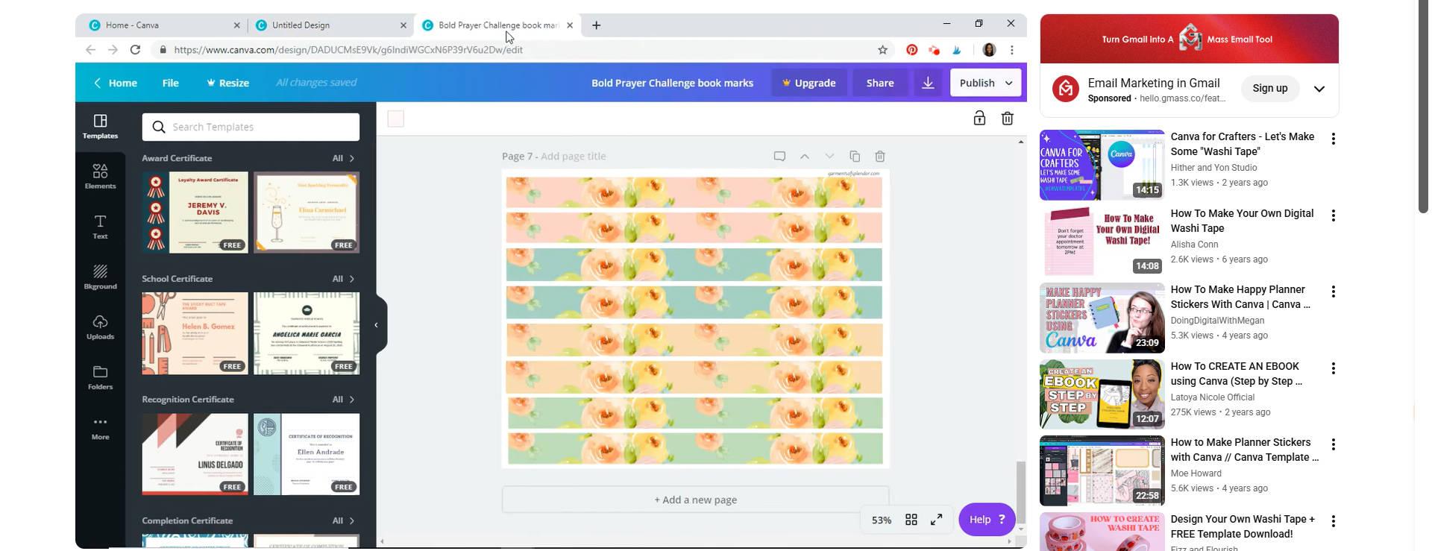Select the Linus Delgado certificate template

tap(195, 454)
